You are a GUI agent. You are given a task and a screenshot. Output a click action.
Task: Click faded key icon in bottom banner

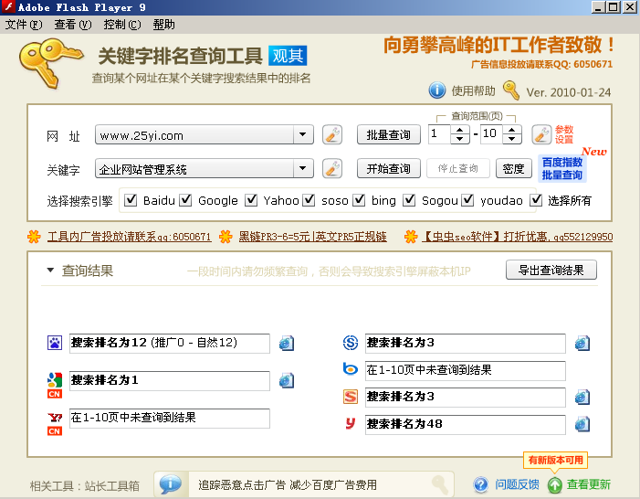(439, 484)
